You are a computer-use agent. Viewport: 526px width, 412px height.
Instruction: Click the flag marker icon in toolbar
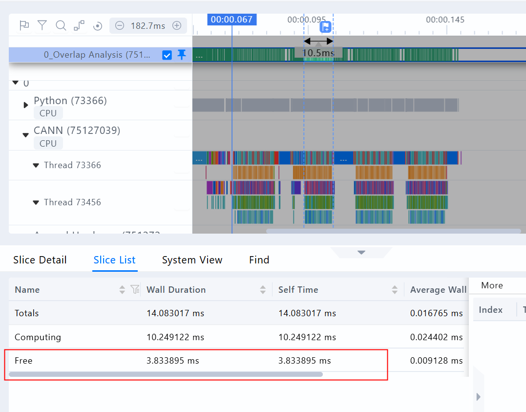click(x=24, y=25)
